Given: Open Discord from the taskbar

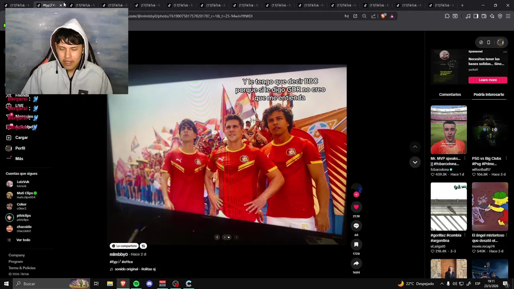Looking at the screenshot, I should tap(149, 284).
